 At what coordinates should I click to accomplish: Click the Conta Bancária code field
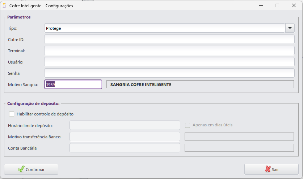coord(125,148)
